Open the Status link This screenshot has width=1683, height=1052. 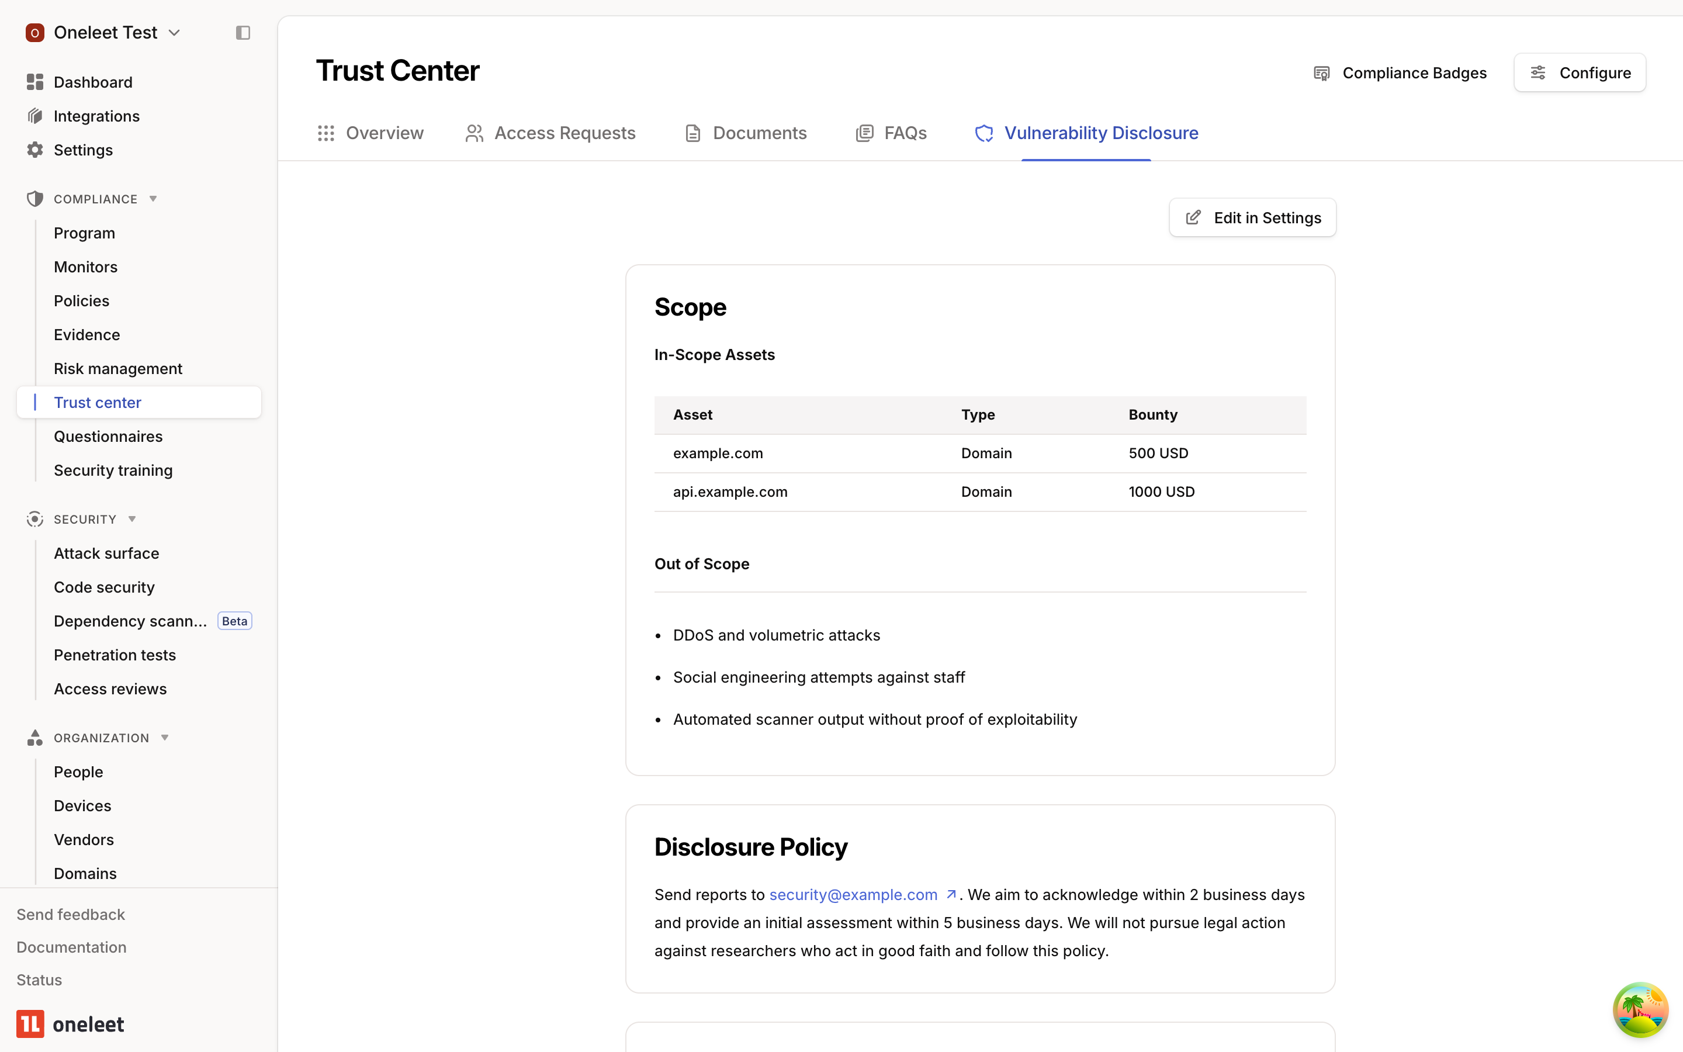39,980
